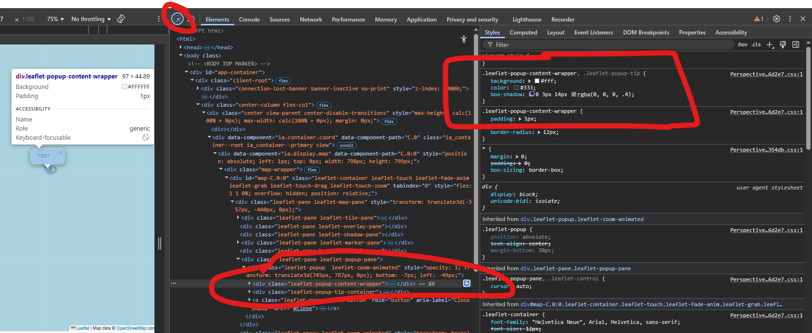Click the box-shadow editor swatch icon
The width and height of the screenshot is (812, 333).
531,94
